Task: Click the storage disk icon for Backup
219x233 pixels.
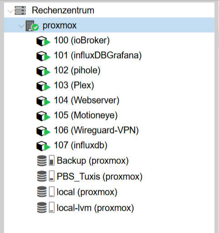Action: coord(42,161)
